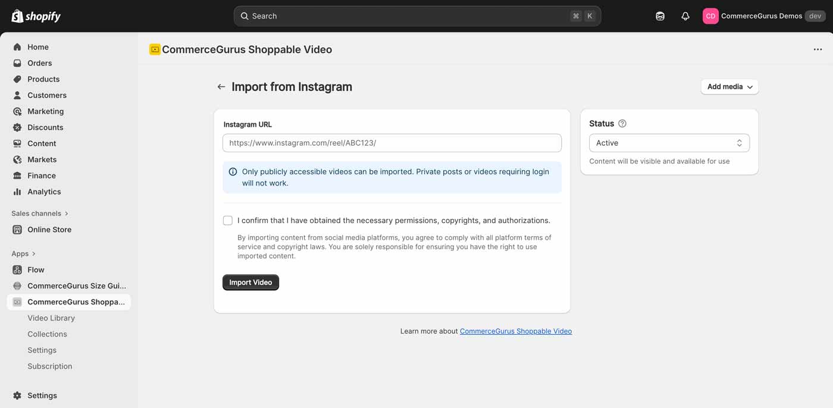This screenshot has width=833, height=408.
Task: Open the CommerceGurus Shoppable Video link
Action: pos(515,331)
